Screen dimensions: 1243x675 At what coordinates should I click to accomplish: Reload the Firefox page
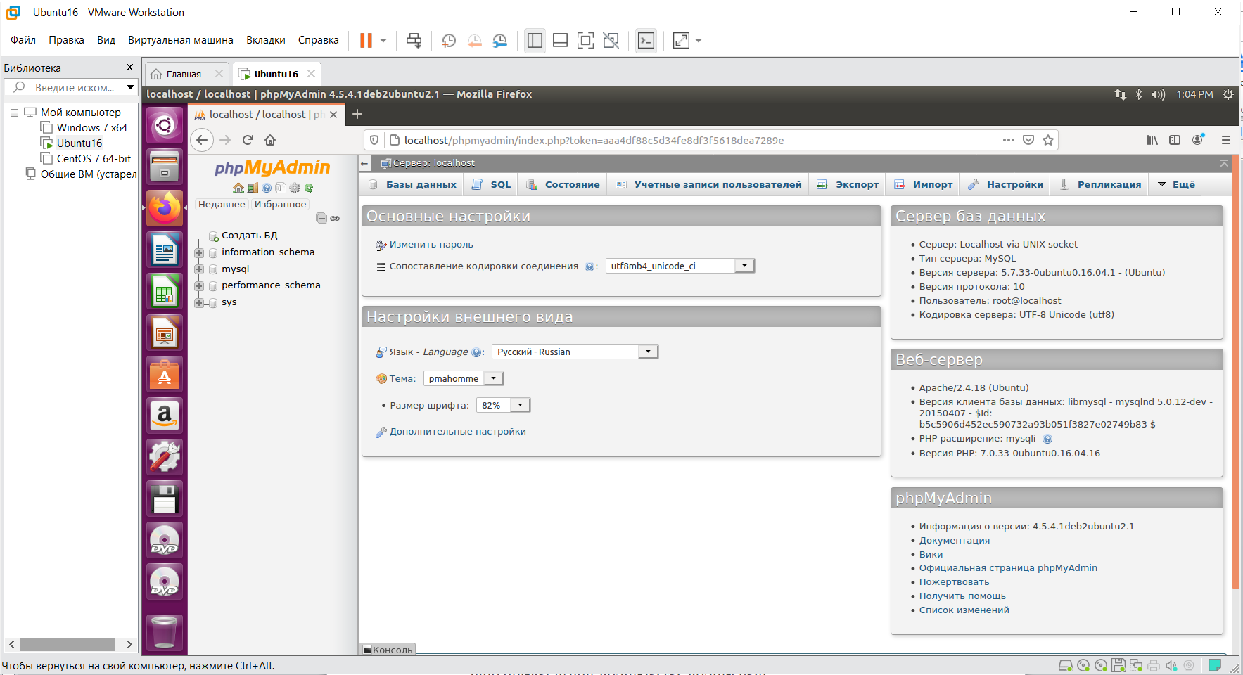[248, 140]
